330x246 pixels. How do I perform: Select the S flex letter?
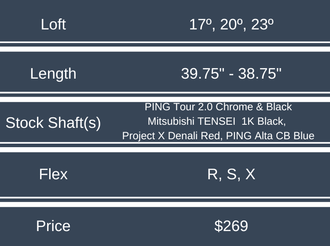click(x=231, y=174)
